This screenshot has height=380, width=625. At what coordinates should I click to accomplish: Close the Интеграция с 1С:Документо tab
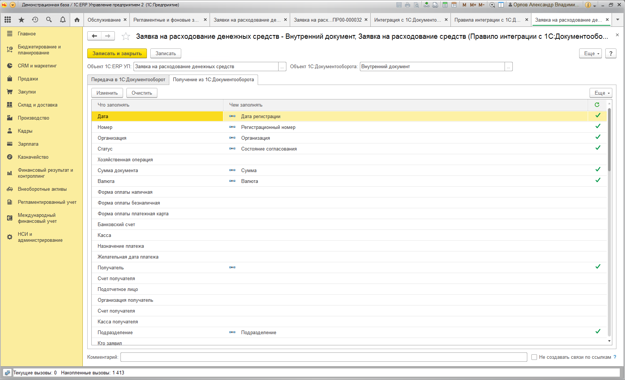pos(446,20)
